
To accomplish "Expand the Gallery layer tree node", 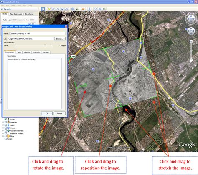I will pyautogui.click(x=3, y=125).
